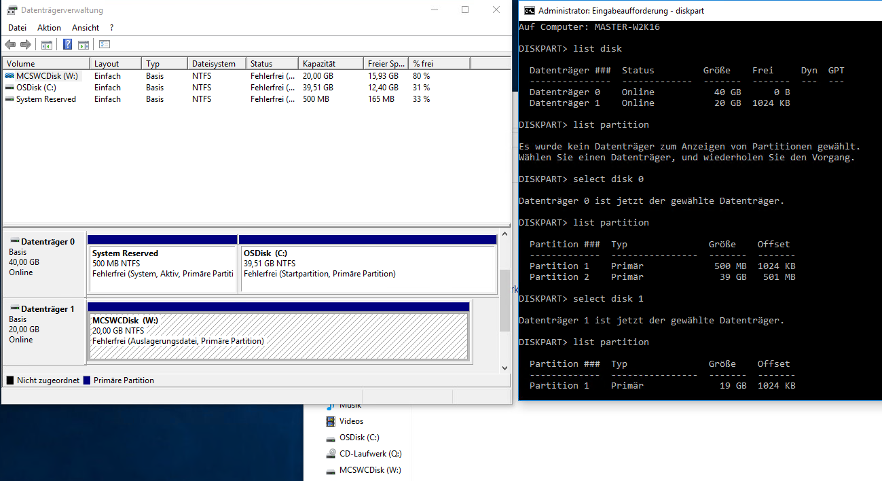This screenshot has width=882, height=481.
Task: Click the Forward navigation arrow
Action: pyautogui.click(x=26, y=44)
